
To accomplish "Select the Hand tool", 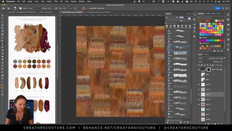I will [x=3, y=75].
